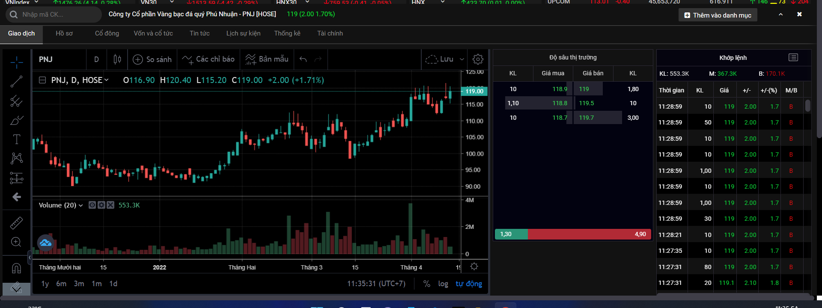Screen dimensions: 822x308
Task: Toggle the Khớp lệnh list view icon
Action: click(793, 57)
